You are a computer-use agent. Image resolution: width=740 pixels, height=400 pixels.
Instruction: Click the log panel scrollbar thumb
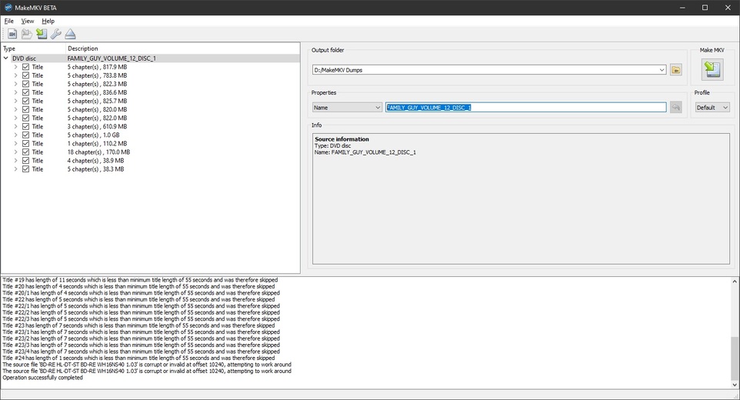[735, 358]
